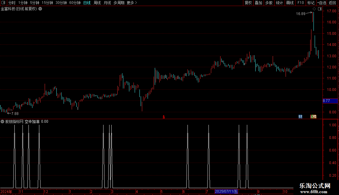Switch to 月线 monthly chart

[107, 3]
